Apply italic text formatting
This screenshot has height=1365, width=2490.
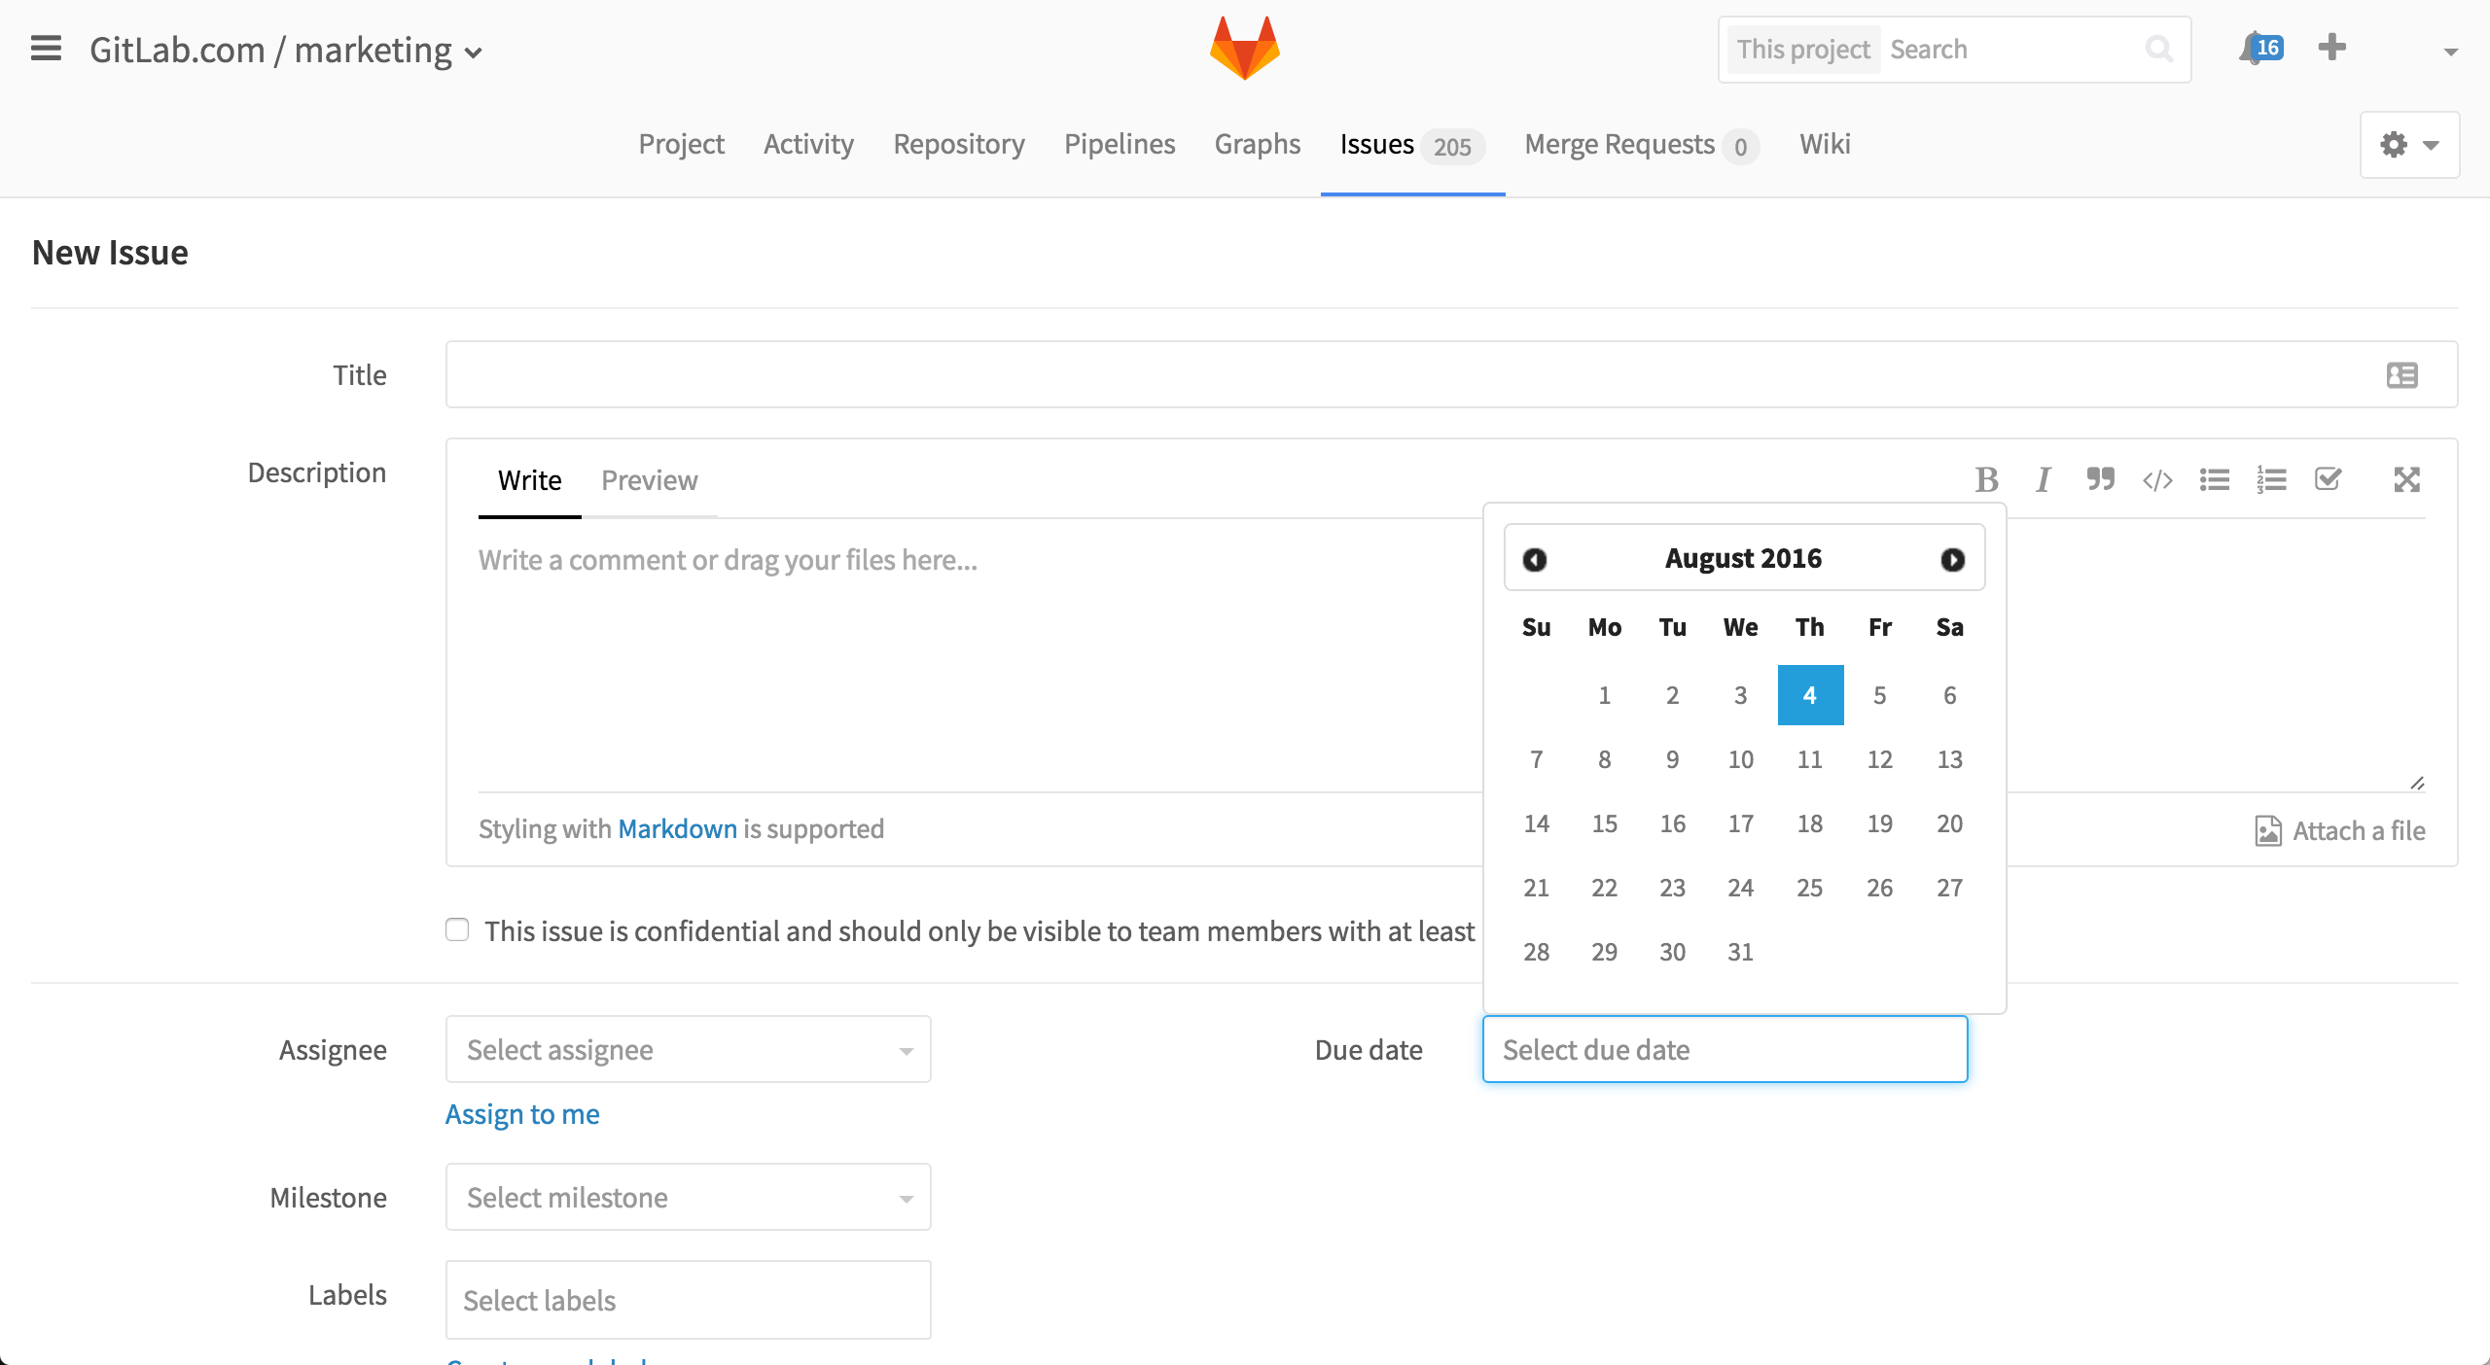(x=2043, y=479)
